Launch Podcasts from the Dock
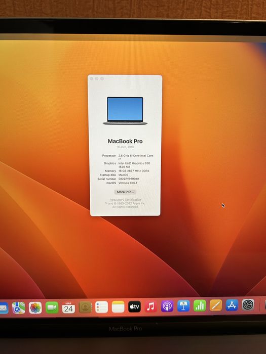 pos(167,306)
